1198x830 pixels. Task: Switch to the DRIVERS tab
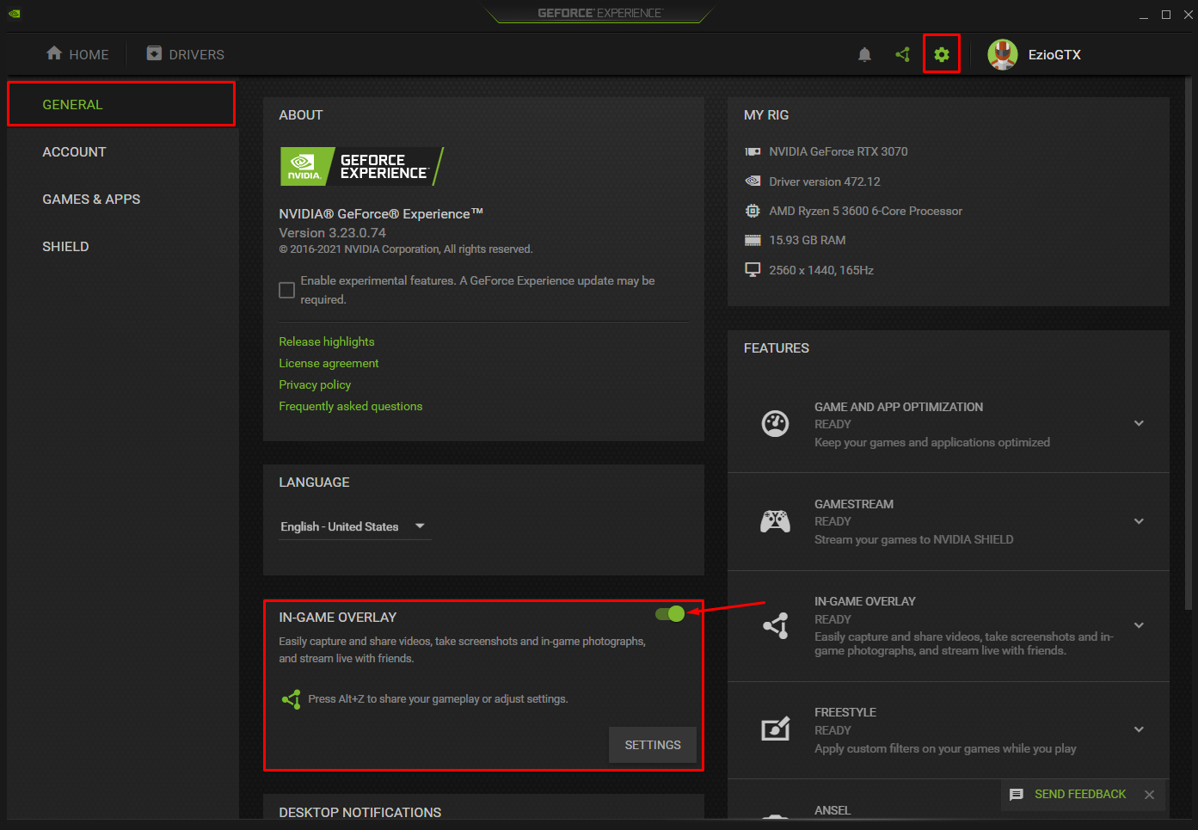[x=185, y=54]
